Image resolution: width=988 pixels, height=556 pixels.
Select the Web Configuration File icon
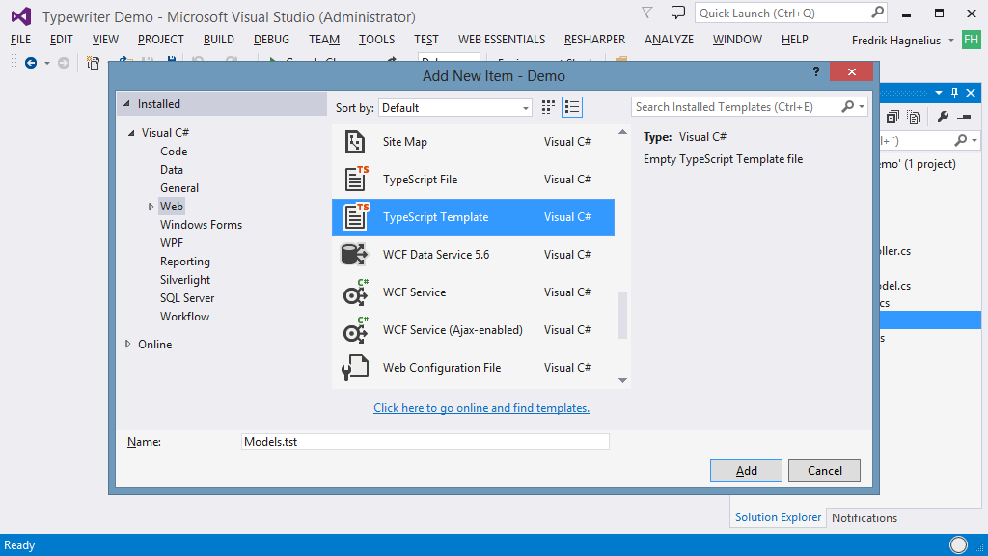click(x=355, y=368)
